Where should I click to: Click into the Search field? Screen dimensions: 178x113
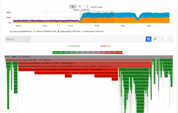(18, 39)
